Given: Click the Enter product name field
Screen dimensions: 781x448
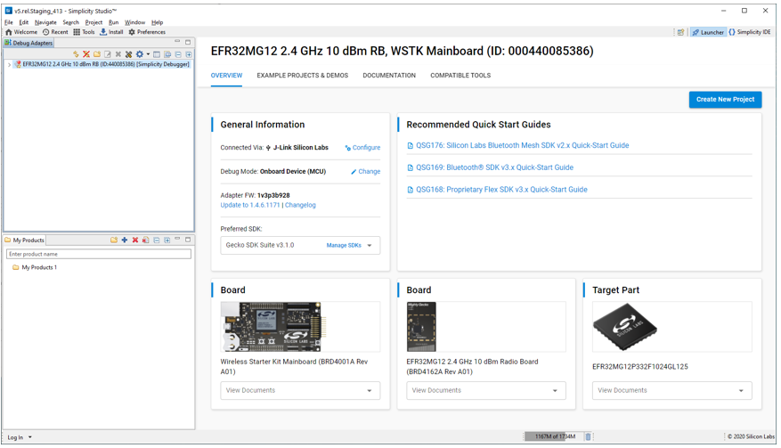Looking at the screenshot, I should 99,254.
